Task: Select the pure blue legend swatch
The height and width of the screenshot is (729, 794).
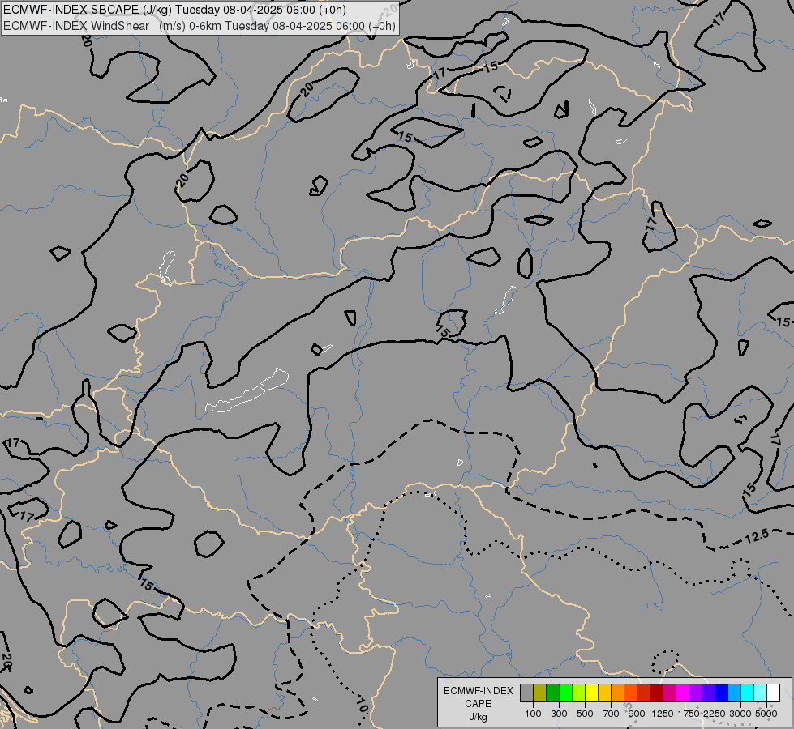Action: click(x=722, y=693)
